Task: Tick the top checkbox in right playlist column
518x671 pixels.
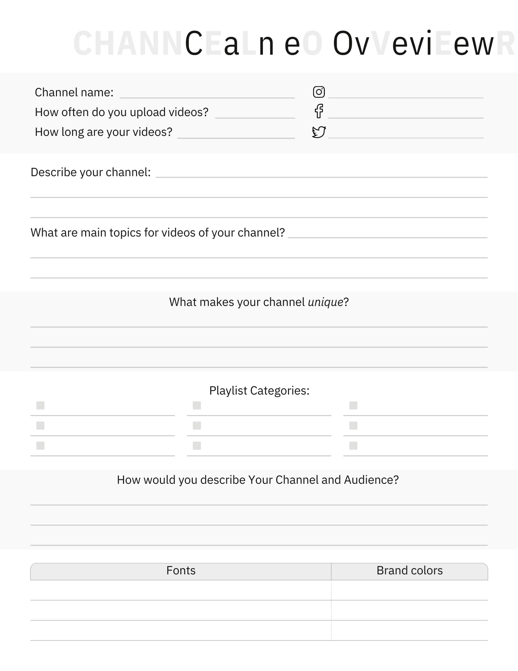Action: pyautogui.click(x=353, y=405)
